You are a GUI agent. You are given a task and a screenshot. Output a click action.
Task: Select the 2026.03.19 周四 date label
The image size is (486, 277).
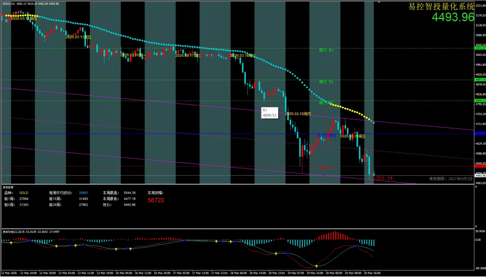298,114
